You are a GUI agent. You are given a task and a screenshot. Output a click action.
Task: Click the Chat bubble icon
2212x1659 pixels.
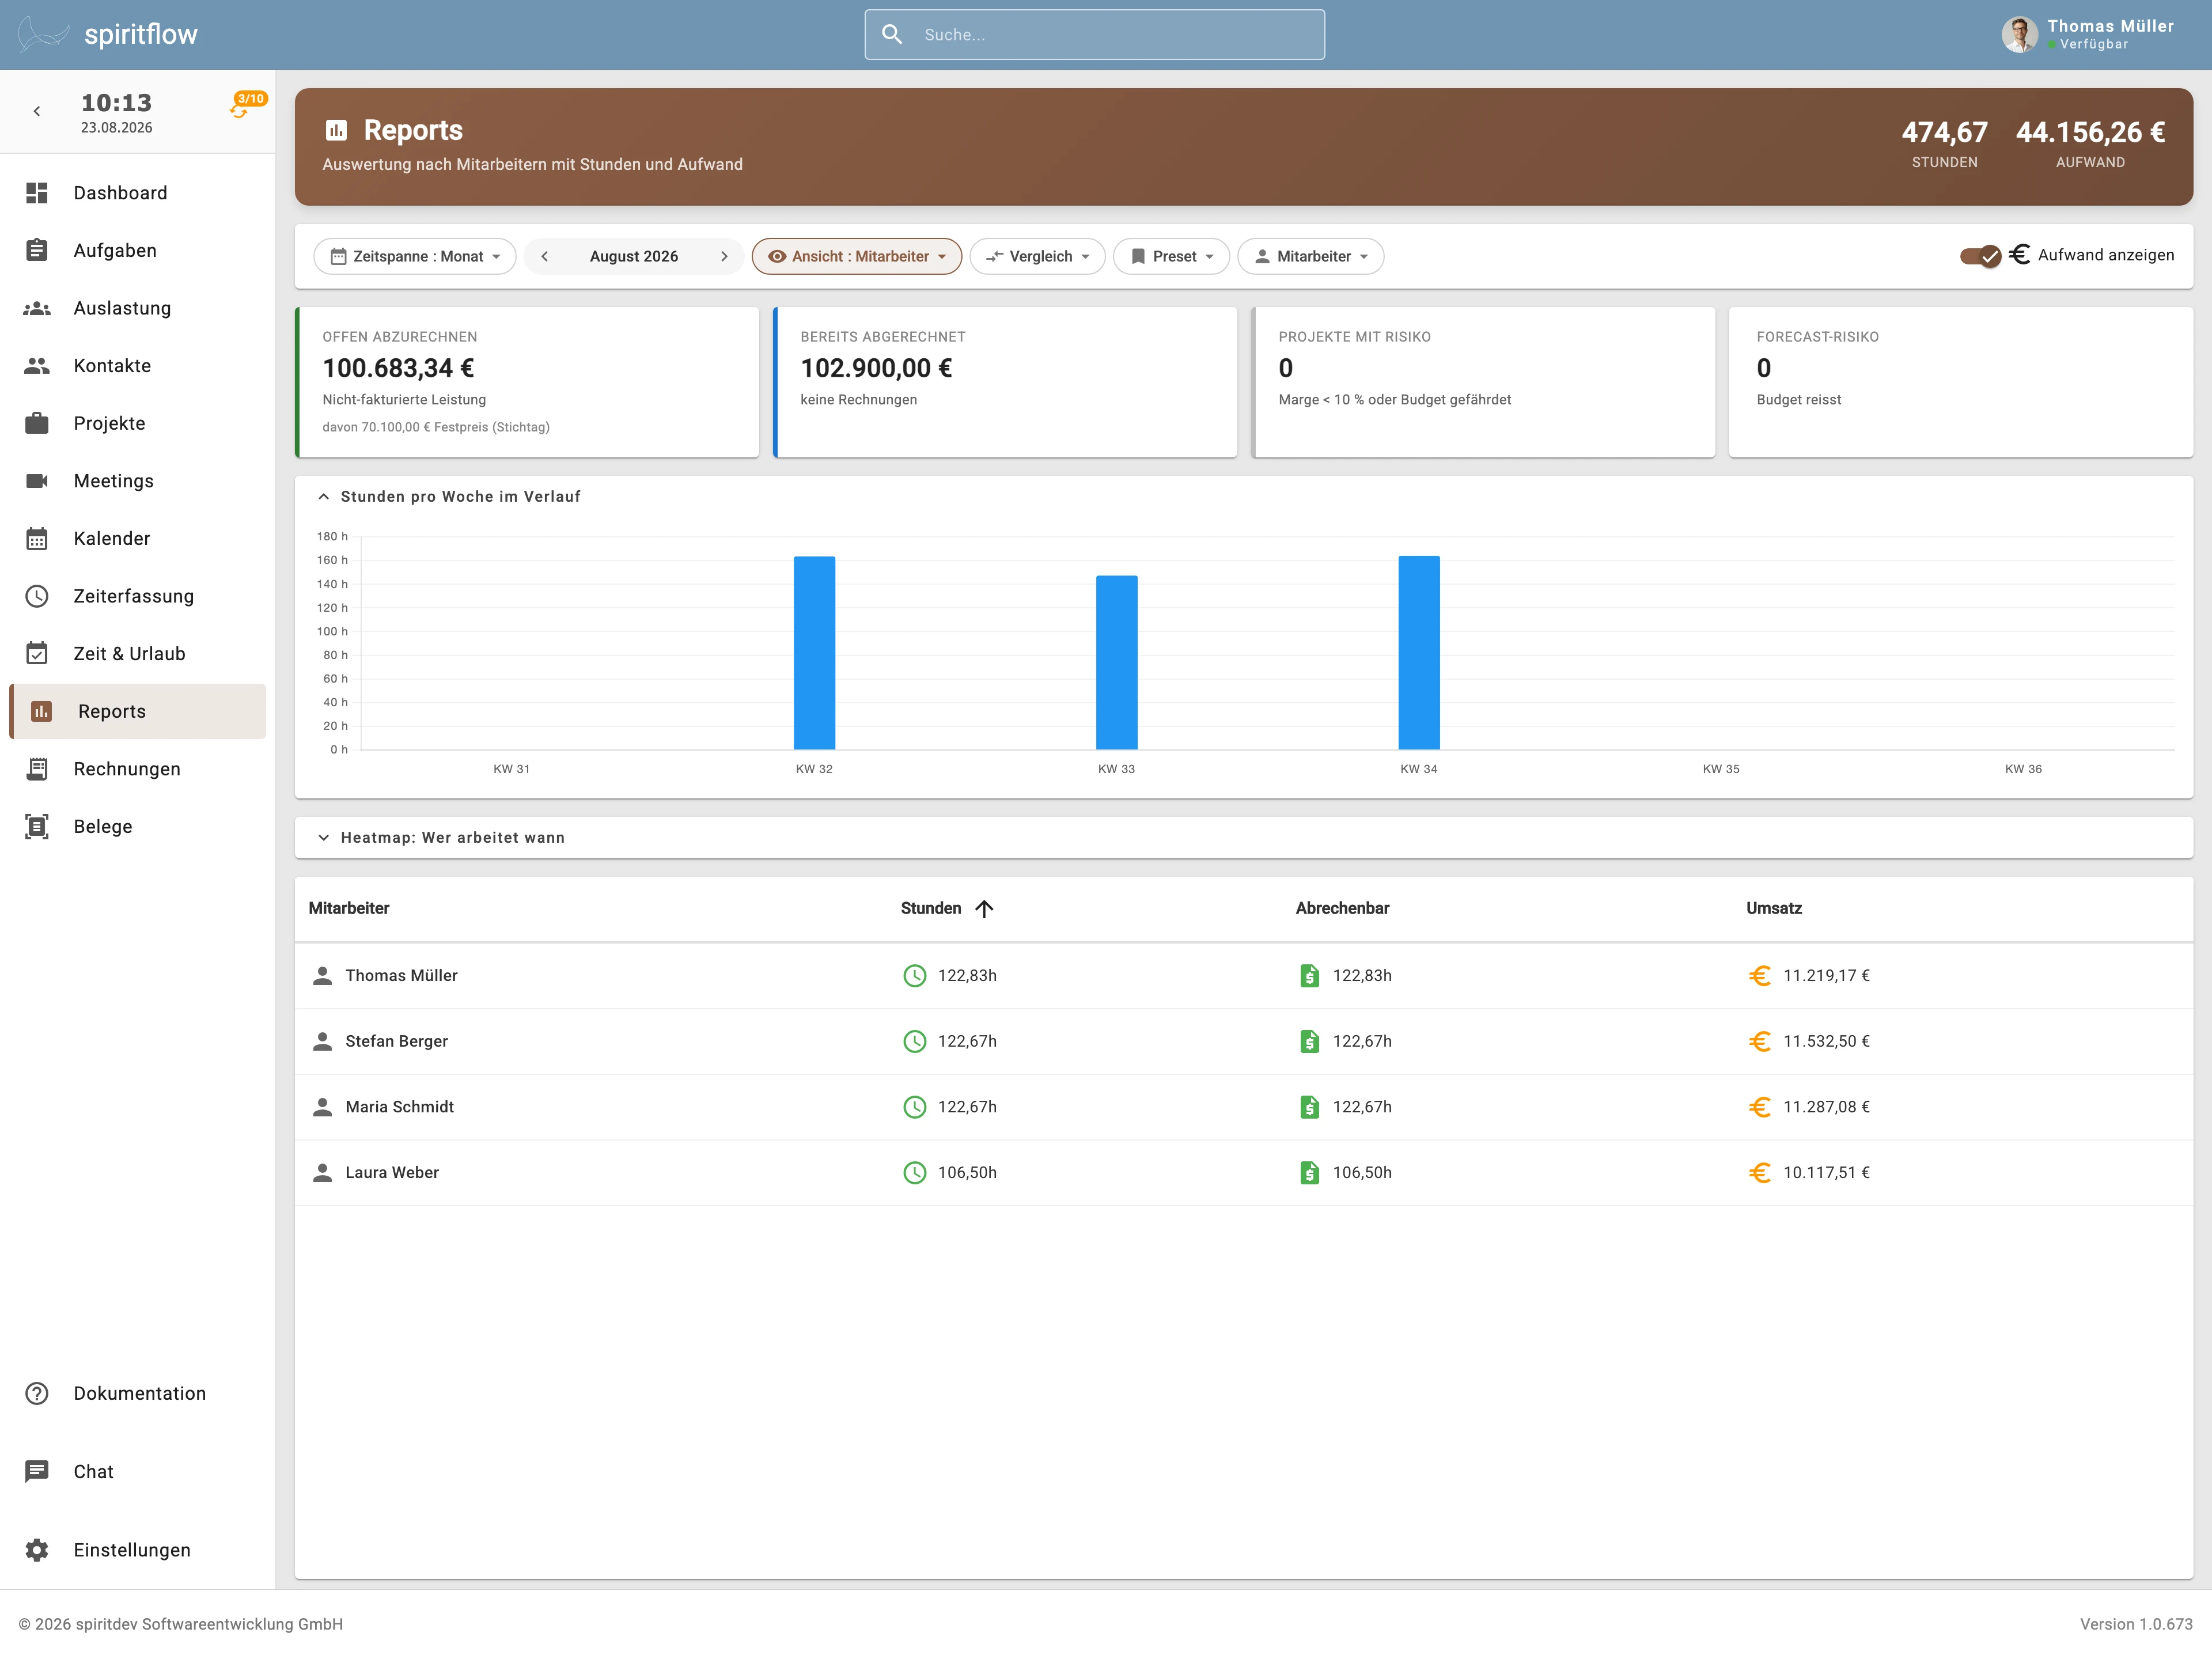point(37,1471)
